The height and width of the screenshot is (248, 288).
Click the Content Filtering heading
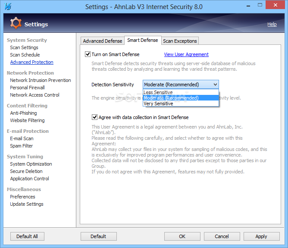[27, 106]
